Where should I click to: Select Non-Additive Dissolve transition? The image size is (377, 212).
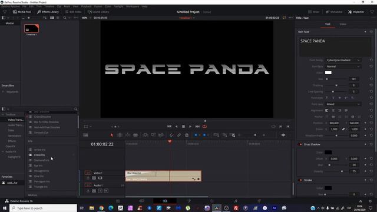click(x=47, y=127)
